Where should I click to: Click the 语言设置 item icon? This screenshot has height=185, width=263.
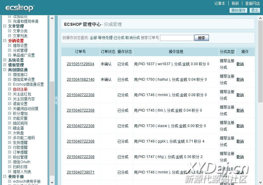[9, 103]
